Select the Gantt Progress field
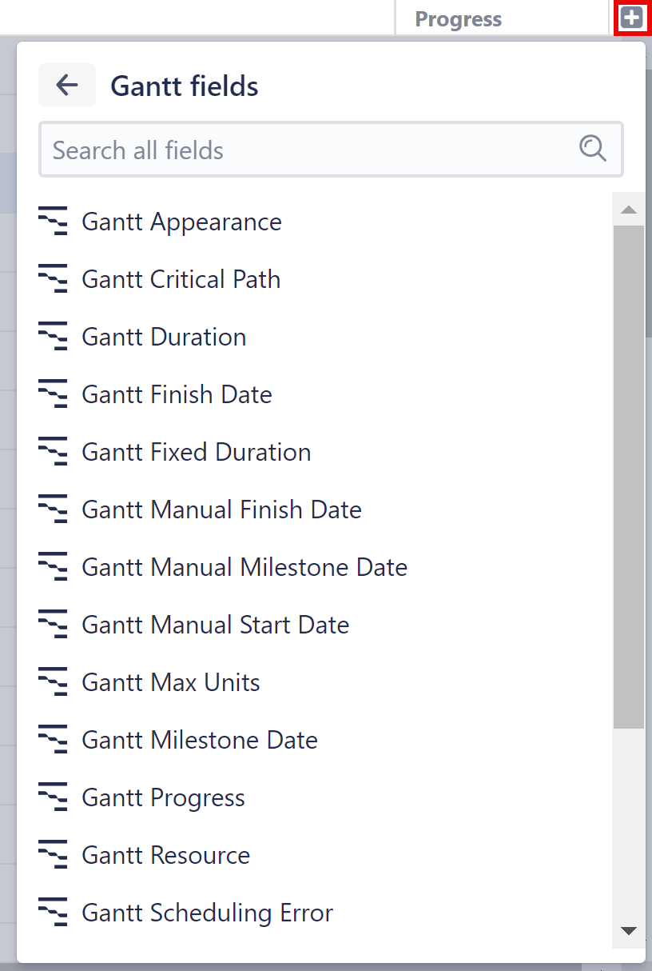652x971 pixels. [x=163, y=797]
